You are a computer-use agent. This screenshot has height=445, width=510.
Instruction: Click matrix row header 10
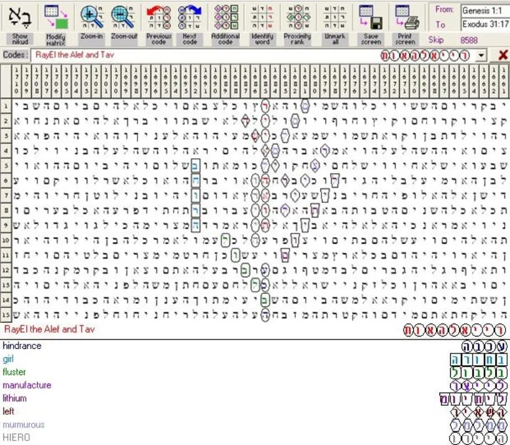pos(6,240)
